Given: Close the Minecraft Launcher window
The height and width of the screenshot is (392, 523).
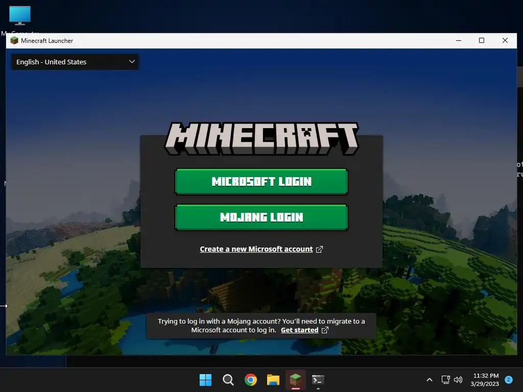Looking at the screenshot, I should point(505,41).
